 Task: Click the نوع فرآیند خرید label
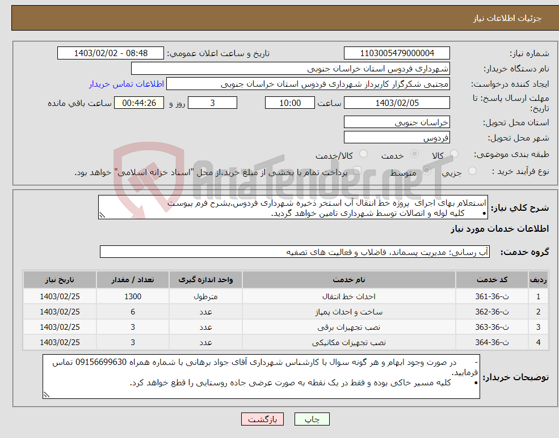[x=520, y=172]
